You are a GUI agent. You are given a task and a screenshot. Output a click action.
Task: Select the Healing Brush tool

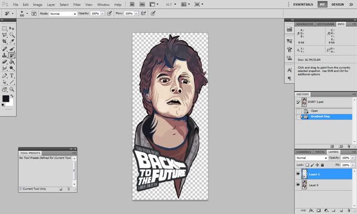[5, 49]
